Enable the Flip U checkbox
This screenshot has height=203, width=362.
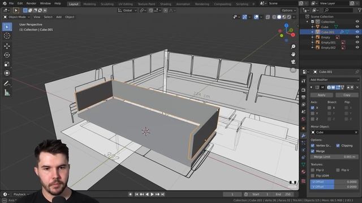coord(313,170)
